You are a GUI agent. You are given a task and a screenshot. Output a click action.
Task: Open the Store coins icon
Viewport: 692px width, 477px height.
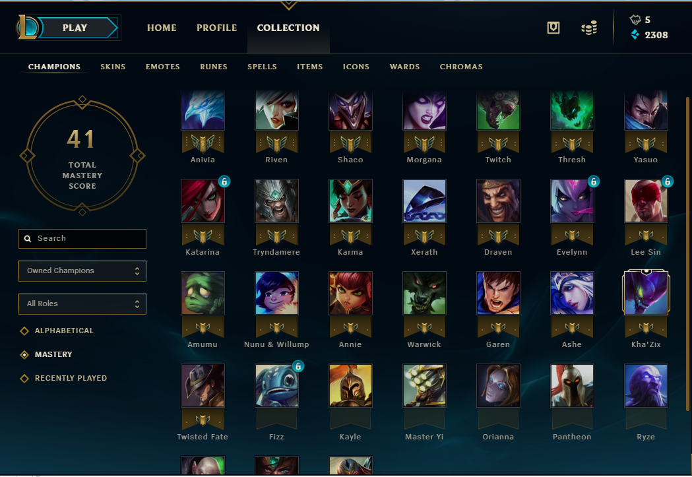pyautogui.click(x=589, y=28)
